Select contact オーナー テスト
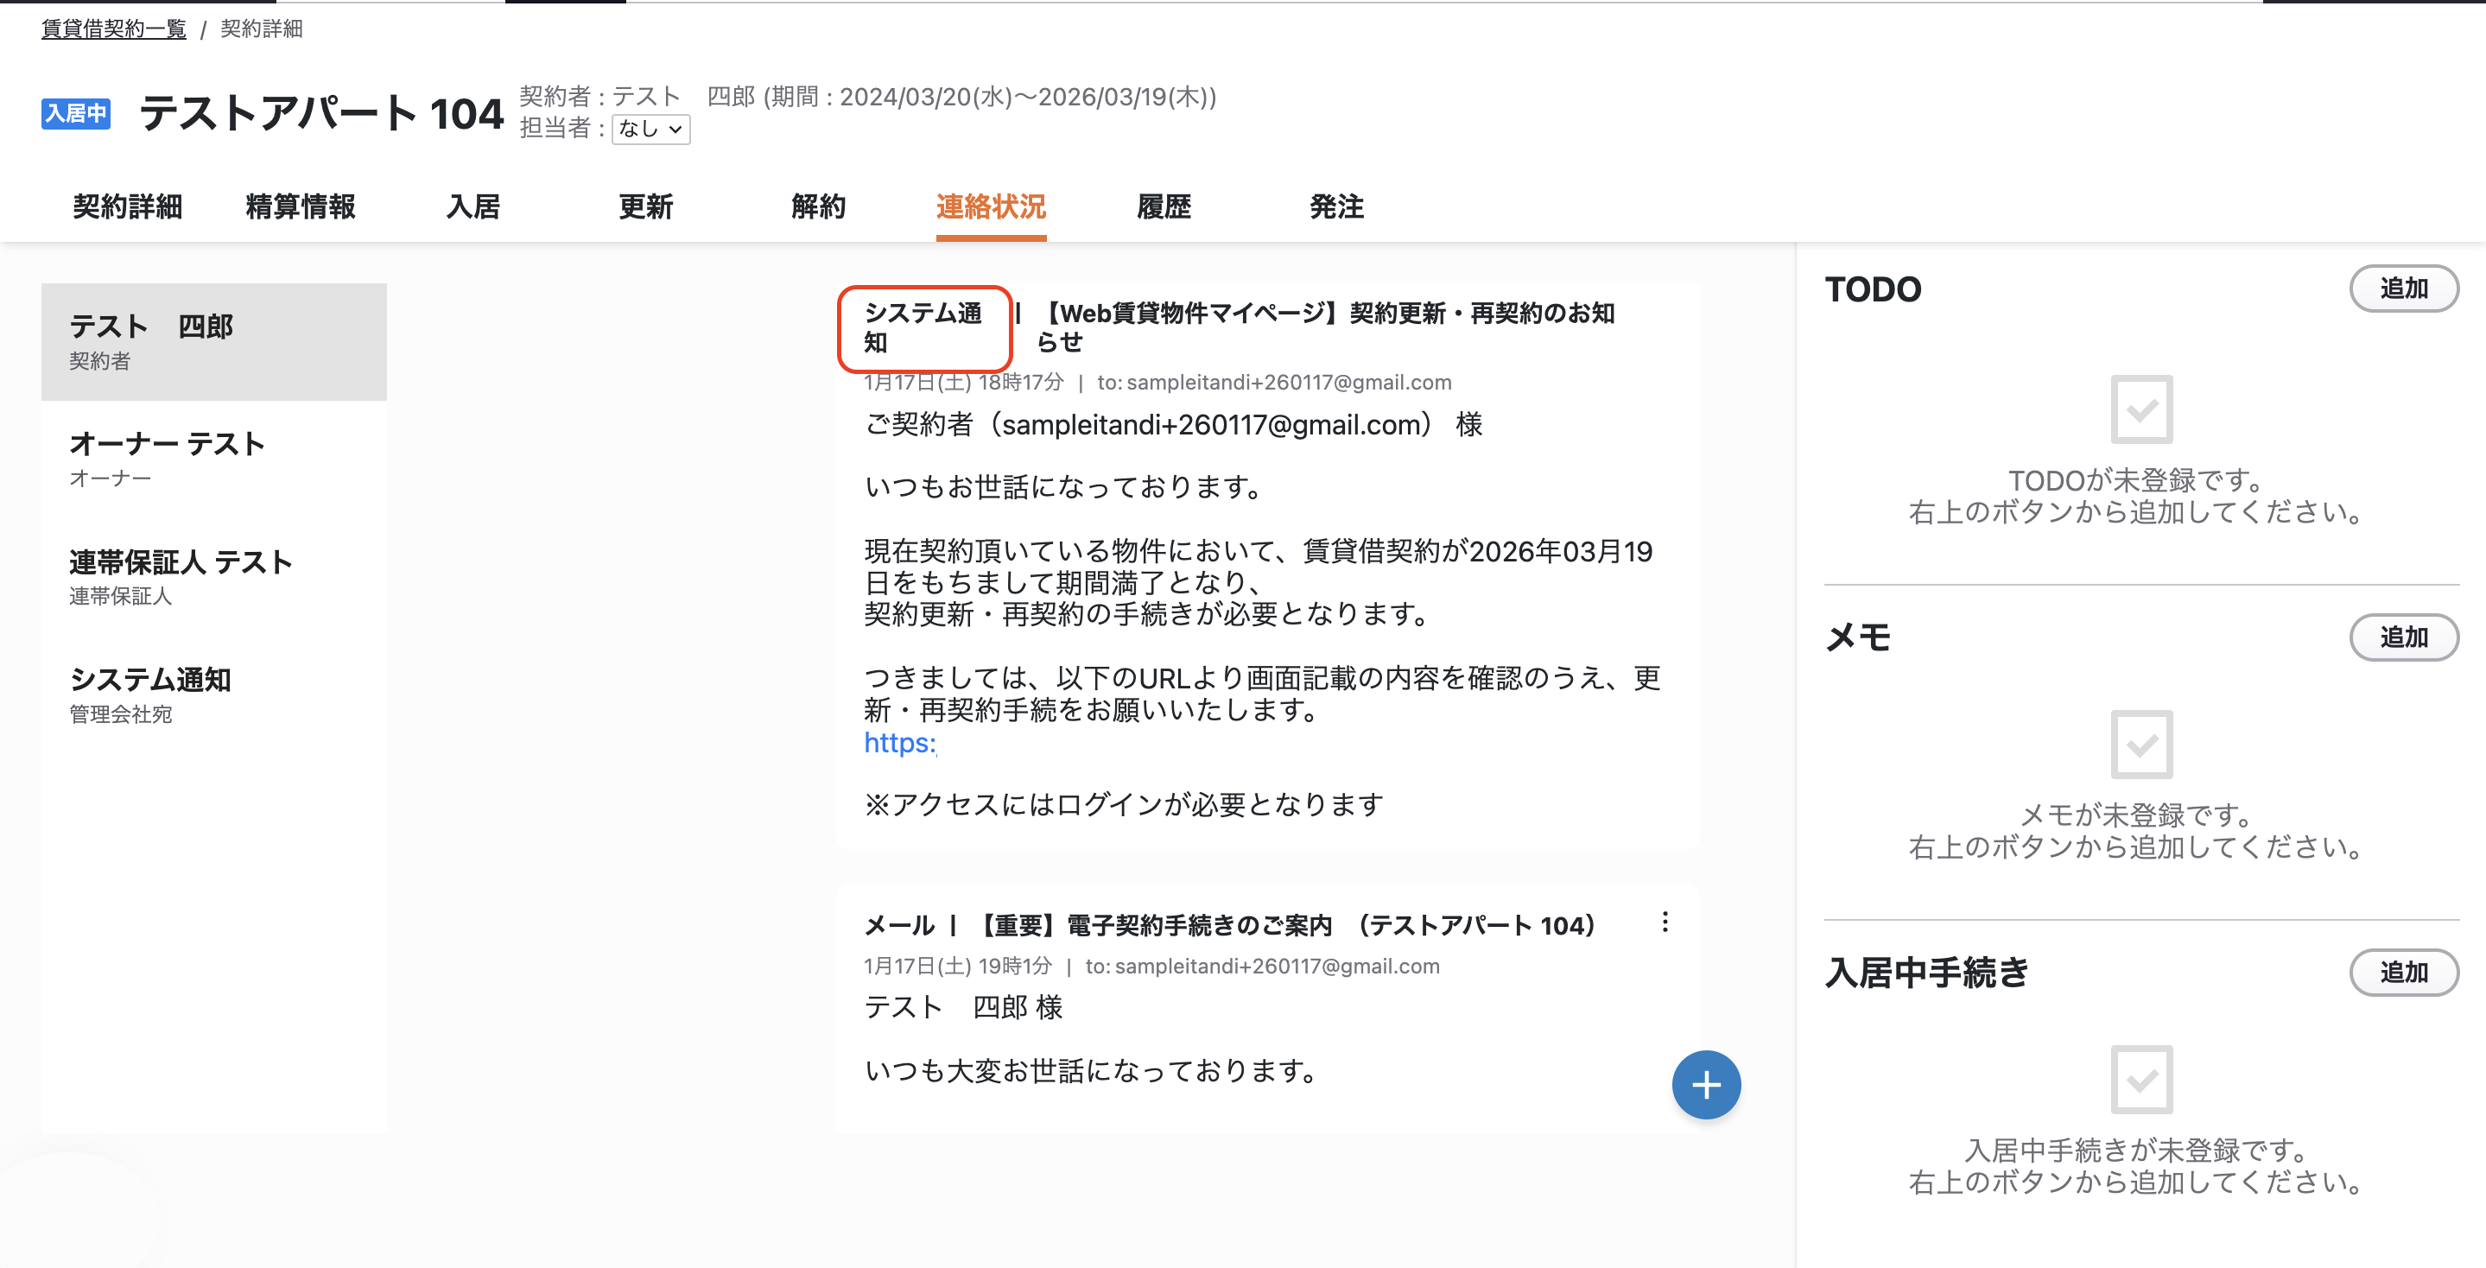 coord(213,460)
